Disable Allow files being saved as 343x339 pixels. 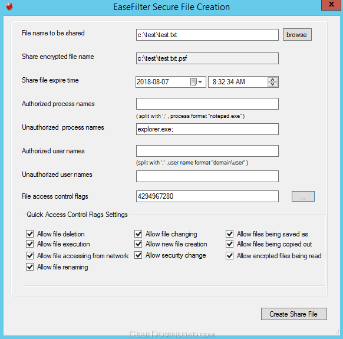(229, 233)
